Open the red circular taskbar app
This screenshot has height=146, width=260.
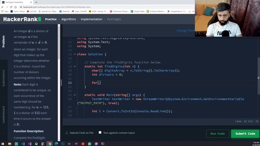click(x=83, y=144)
